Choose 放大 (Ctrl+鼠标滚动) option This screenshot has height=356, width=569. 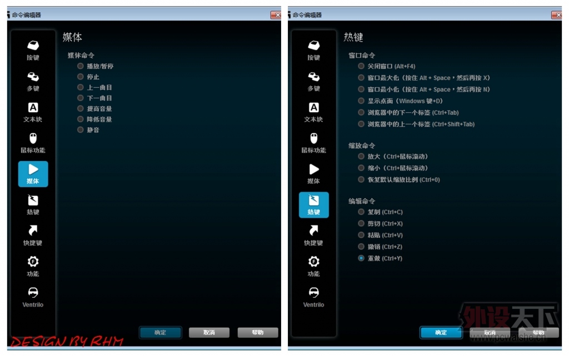[361, 156]
